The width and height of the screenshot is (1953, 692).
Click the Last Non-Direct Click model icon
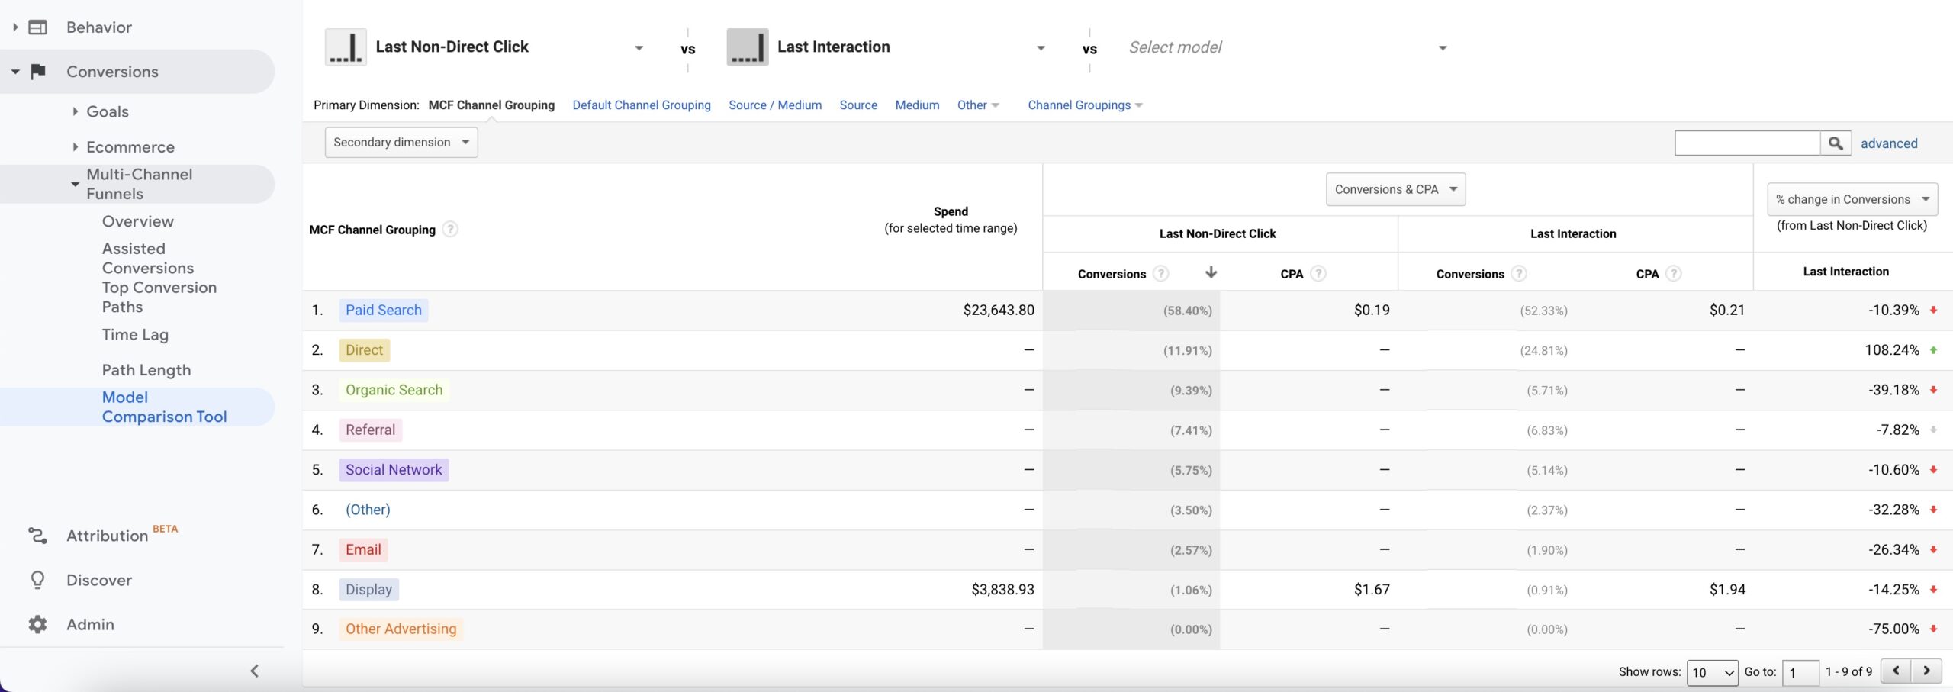point(346,47)
